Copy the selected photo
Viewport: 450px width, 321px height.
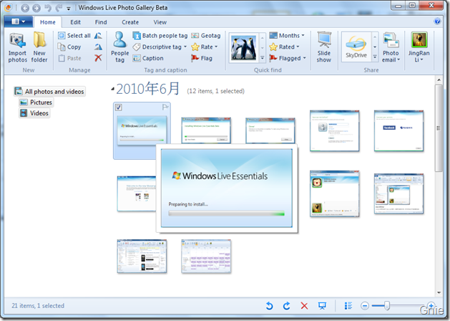[x=69, y=47]
